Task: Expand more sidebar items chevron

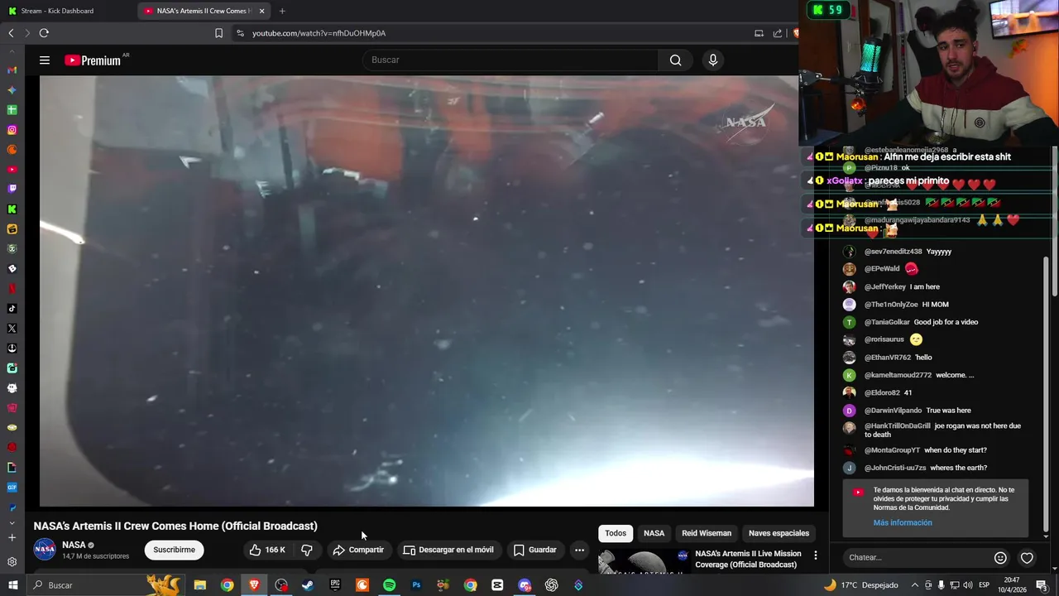Action: coord(12,523)
